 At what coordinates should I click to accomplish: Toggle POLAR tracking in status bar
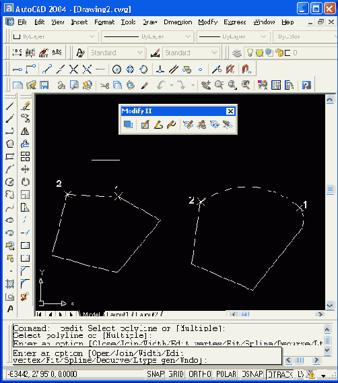point(226,374)
